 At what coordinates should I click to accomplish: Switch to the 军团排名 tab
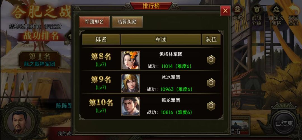(94, 22)
